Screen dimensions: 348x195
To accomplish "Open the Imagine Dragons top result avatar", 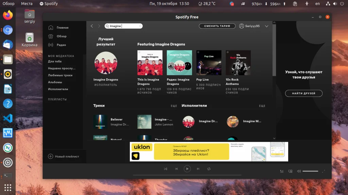I will tap(106, 63).
